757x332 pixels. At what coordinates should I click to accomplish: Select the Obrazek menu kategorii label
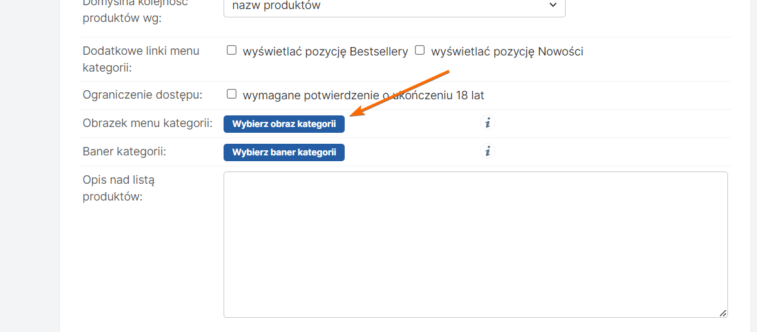148,123
